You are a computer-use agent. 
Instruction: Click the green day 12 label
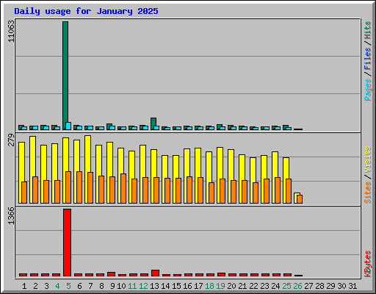(x=143, y=286)
